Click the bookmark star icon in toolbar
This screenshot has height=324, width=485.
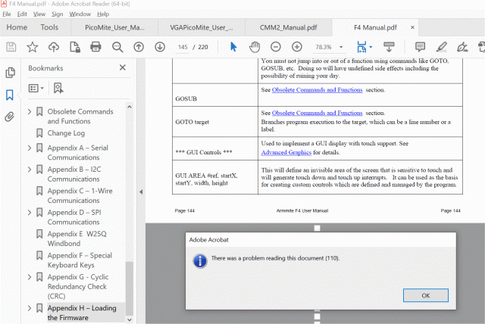[33, 47]
